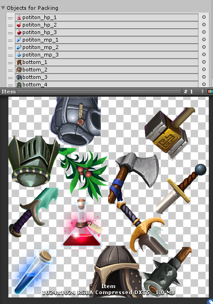Select the potiton_hp_2 object field

pyautogui.click(x=107, y=25)
